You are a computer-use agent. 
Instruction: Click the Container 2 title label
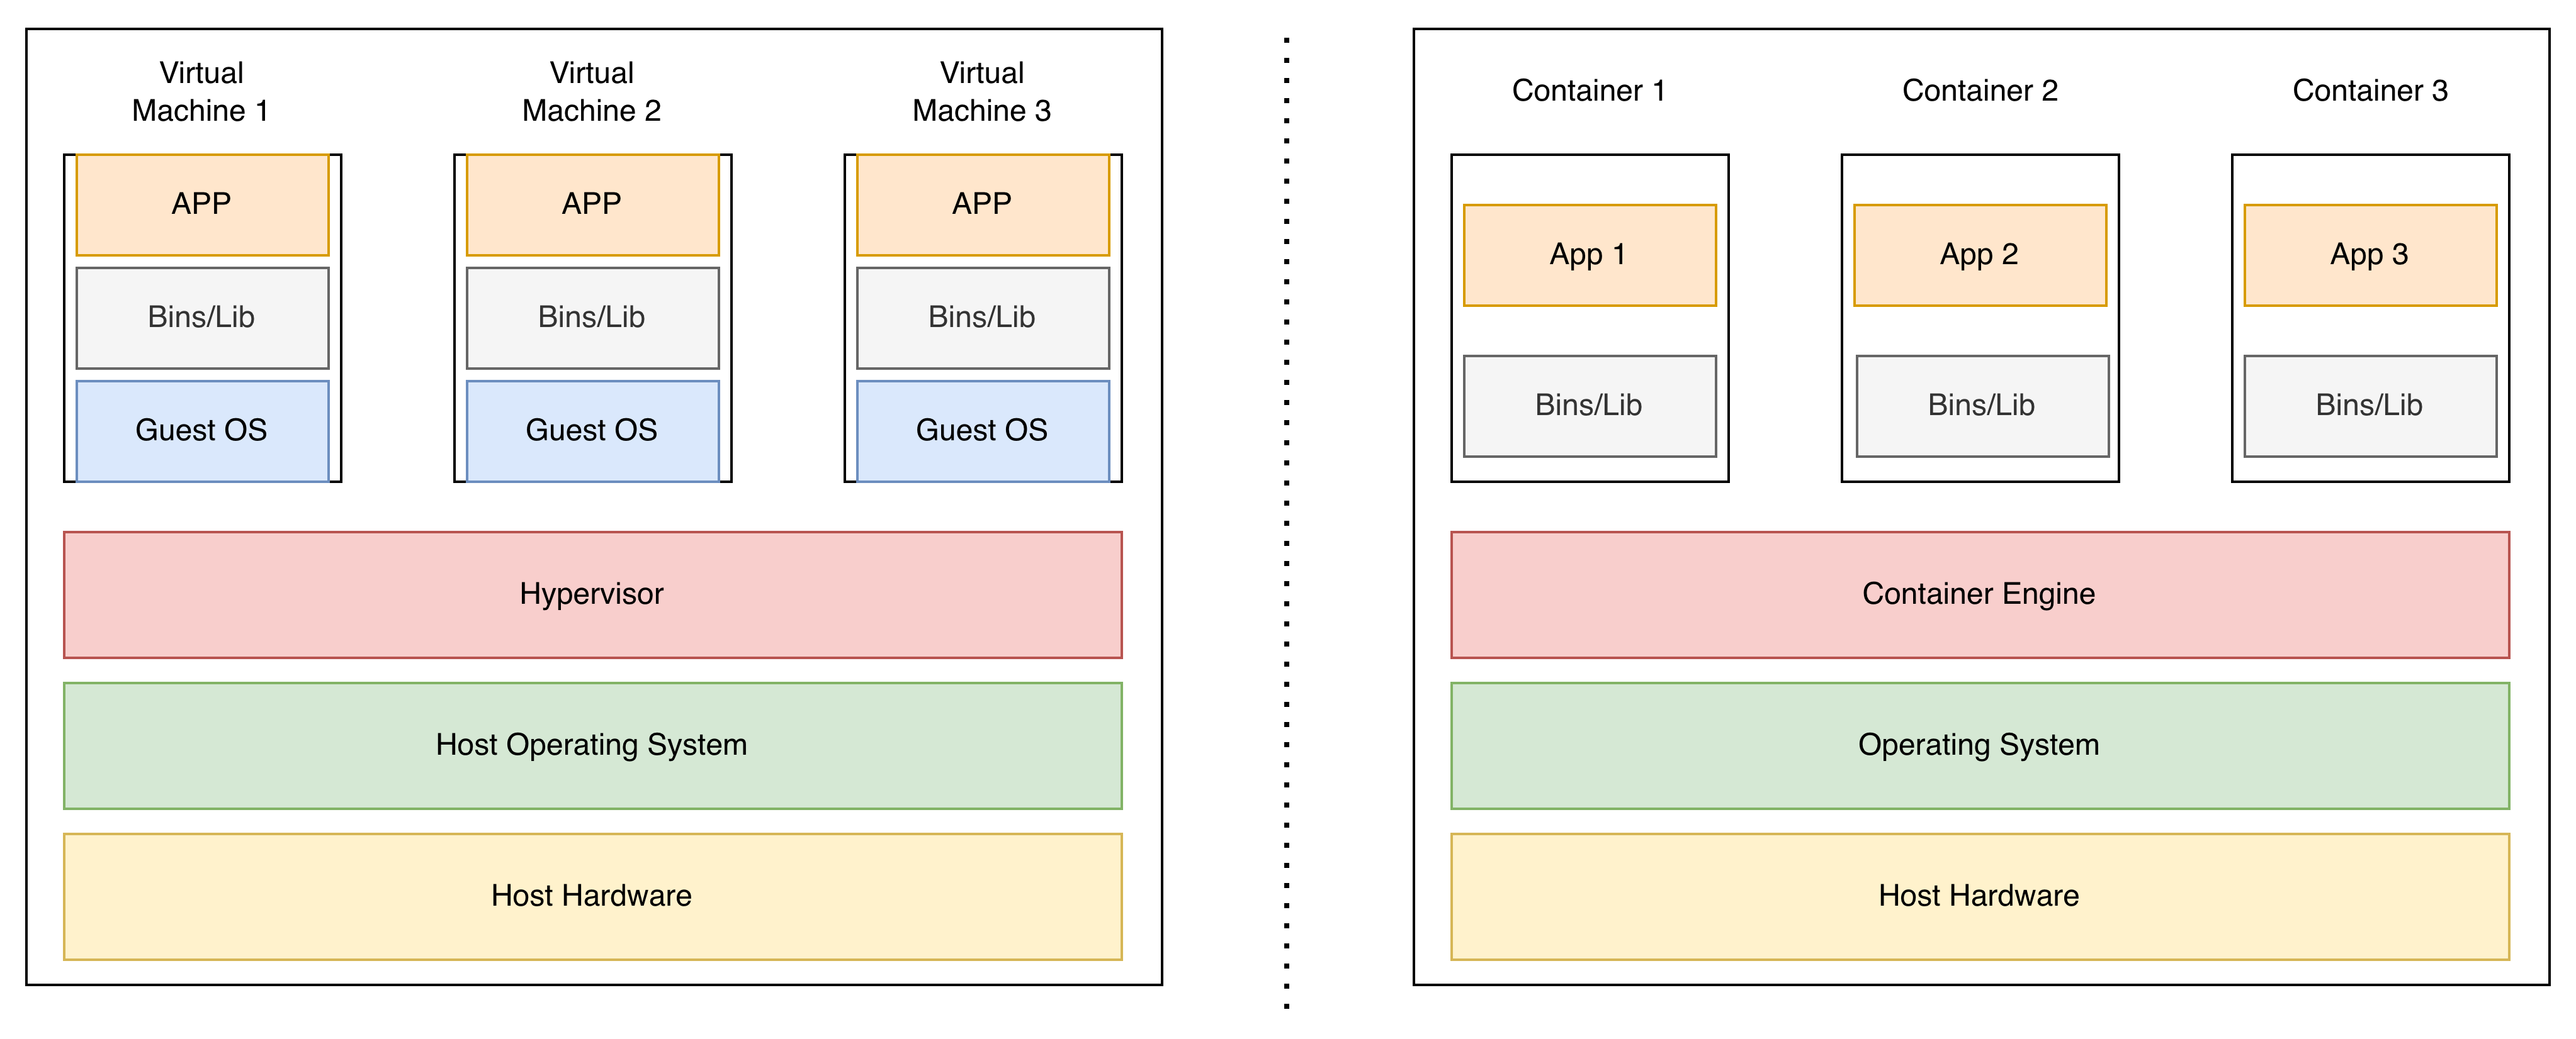coord(1979,91)
